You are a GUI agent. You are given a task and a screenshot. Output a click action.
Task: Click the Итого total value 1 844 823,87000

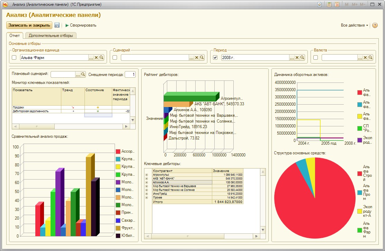pyautogui.click(x=229, y=202)
